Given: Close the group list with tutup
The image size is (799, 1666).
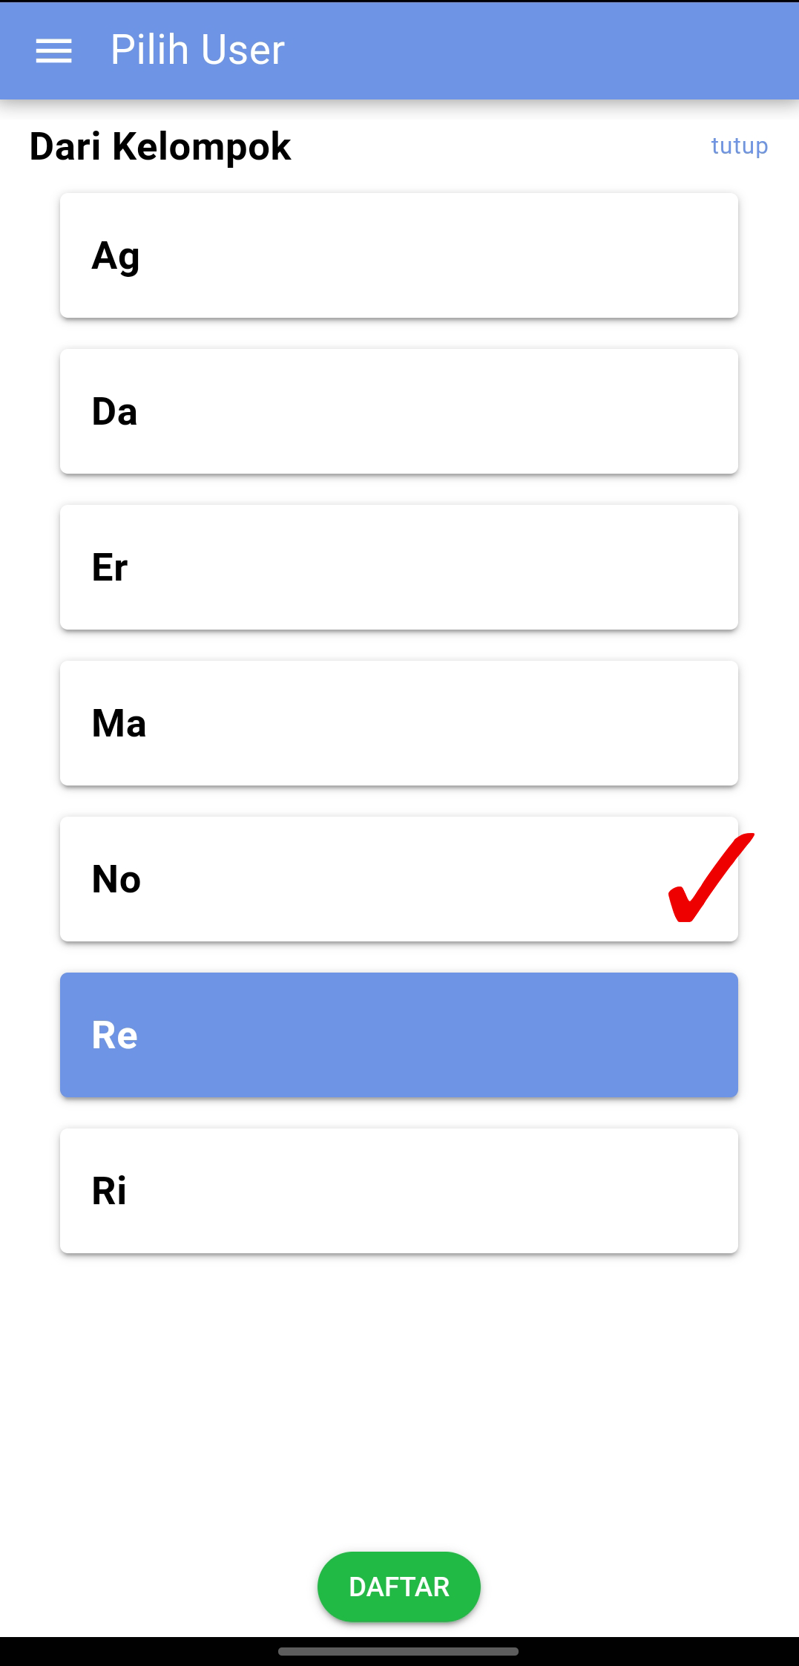Looking at the screenshot, I should point(739,146).
